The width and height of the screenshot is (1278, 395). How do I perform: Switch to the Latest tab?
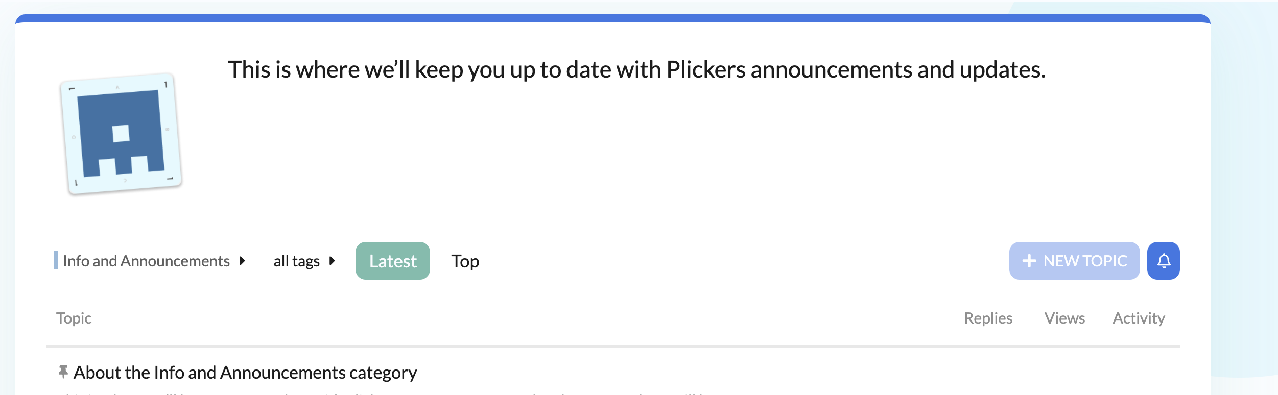tap(392, 261)
